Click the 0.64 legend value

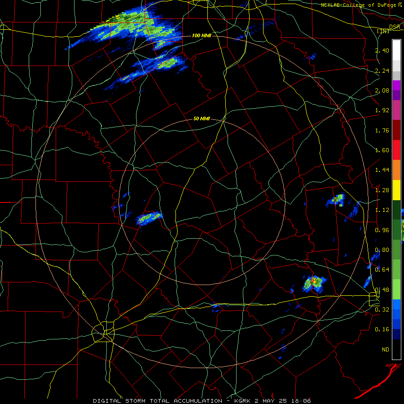tap(382, 270)
